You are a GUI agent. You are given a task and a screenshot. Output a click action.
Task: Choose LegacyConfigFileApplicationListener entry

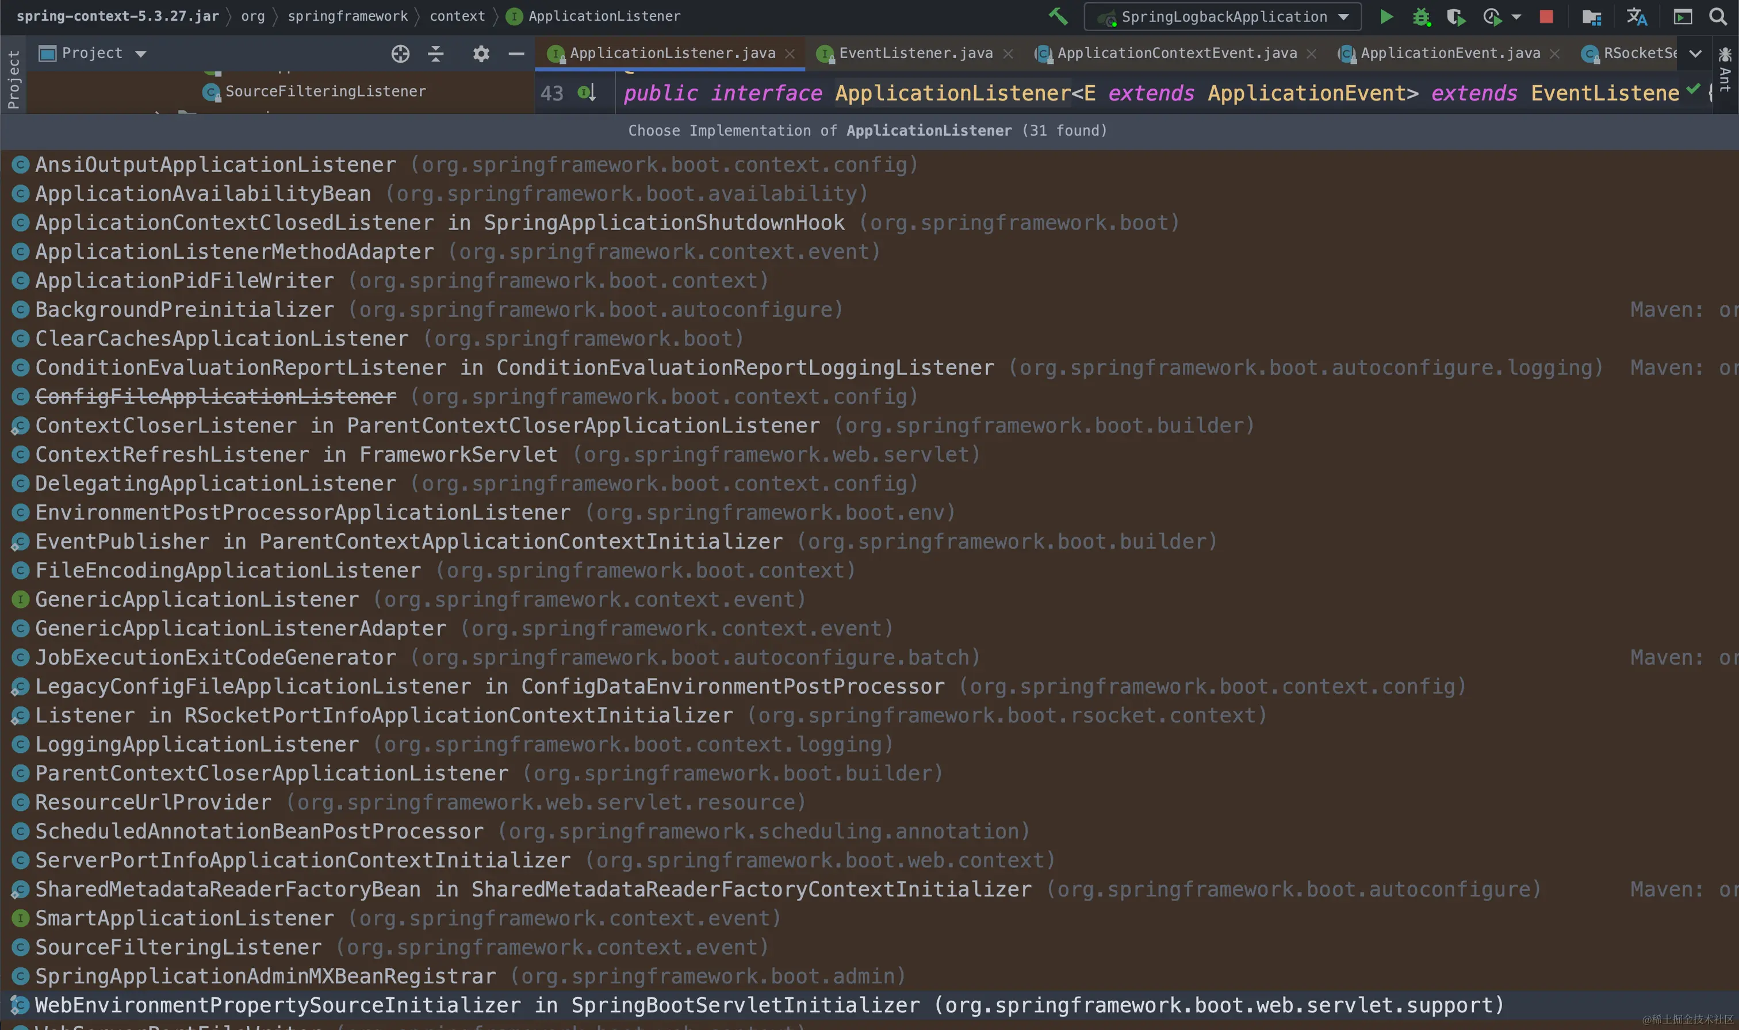(869, 687)
